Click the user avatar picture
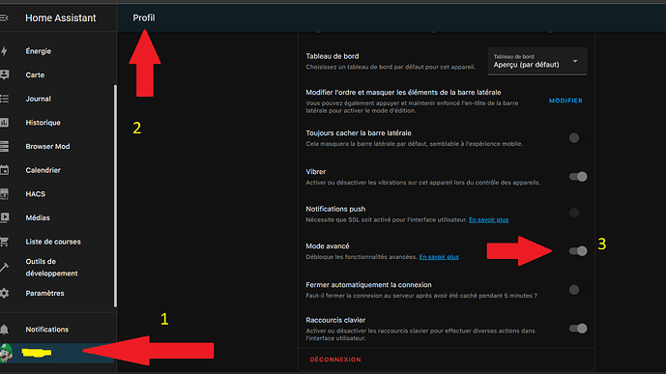The image size is (666, 374). coord(6,353)
